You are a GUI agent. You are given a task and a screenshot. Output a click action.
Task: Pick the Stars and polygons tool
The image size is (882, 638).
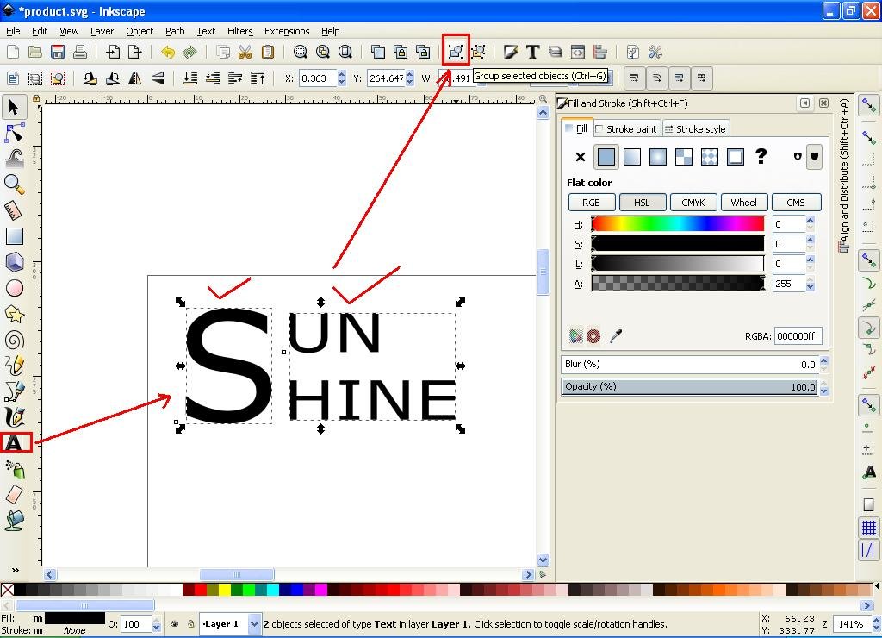coord(15,314)
